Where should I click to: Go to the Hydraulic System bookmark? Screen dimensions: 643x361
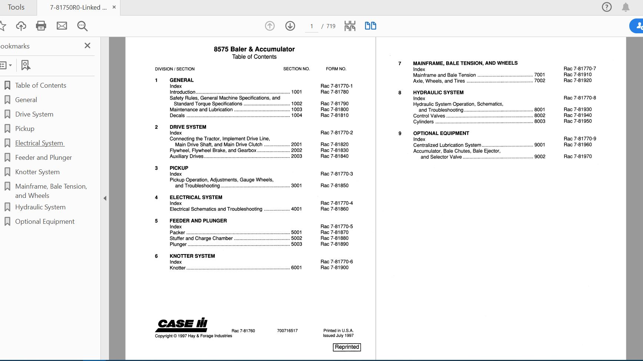coord(40,207)
